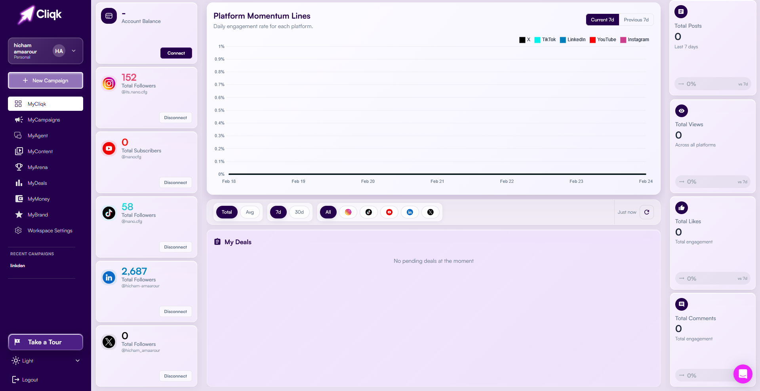Open the Light theme selector
This screenshot has height=391, width=760.
click(x=46, y=361)
